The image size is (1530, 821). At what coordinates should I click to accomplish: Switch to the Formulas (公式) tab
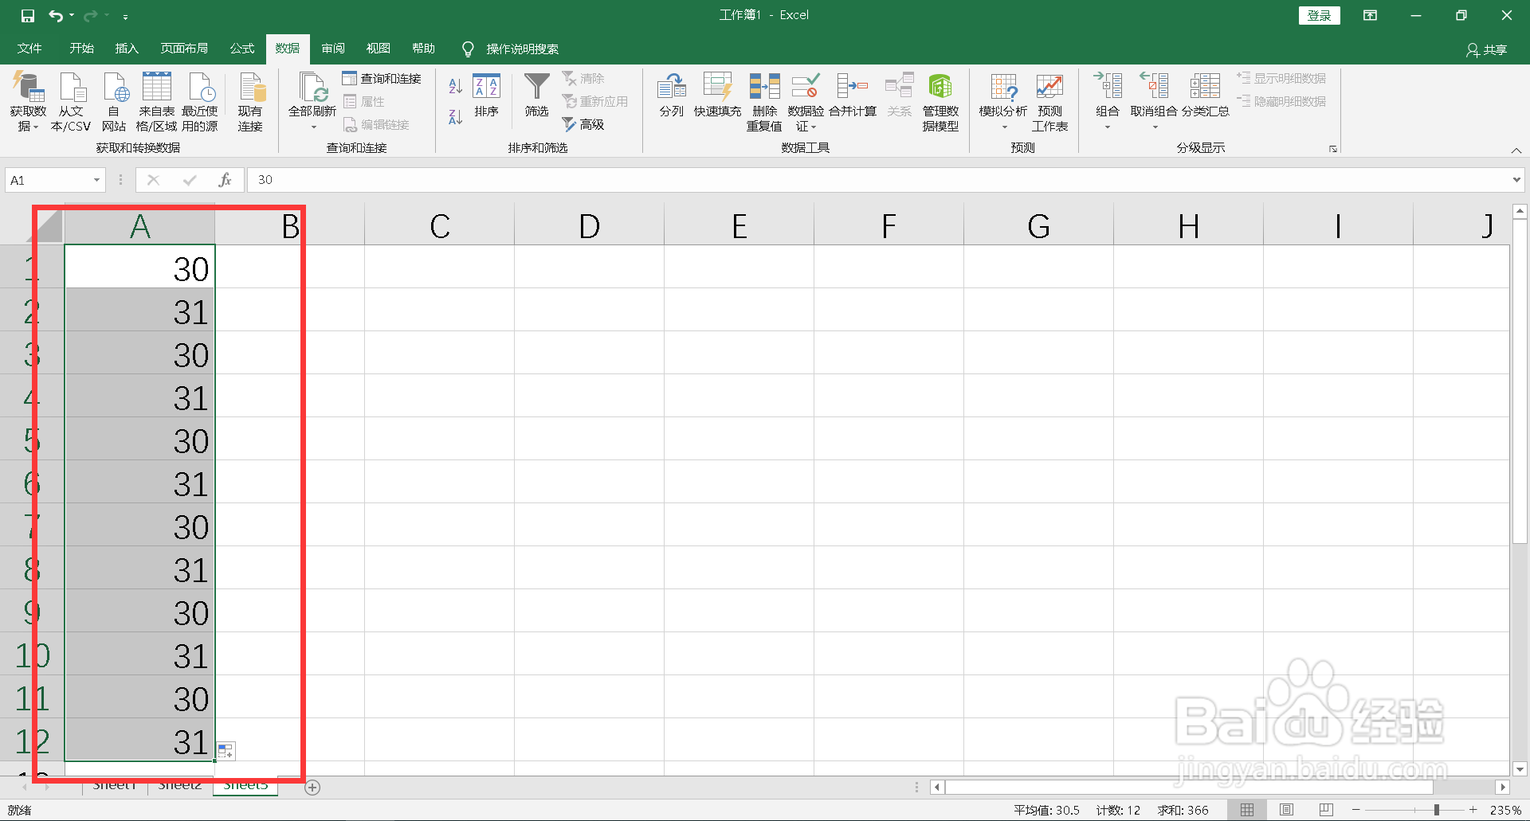(x=242, y=49)
